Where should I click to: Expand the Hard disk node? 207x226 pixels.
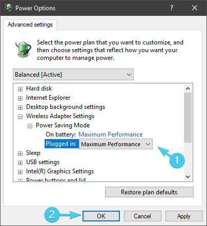coord(20,89)
